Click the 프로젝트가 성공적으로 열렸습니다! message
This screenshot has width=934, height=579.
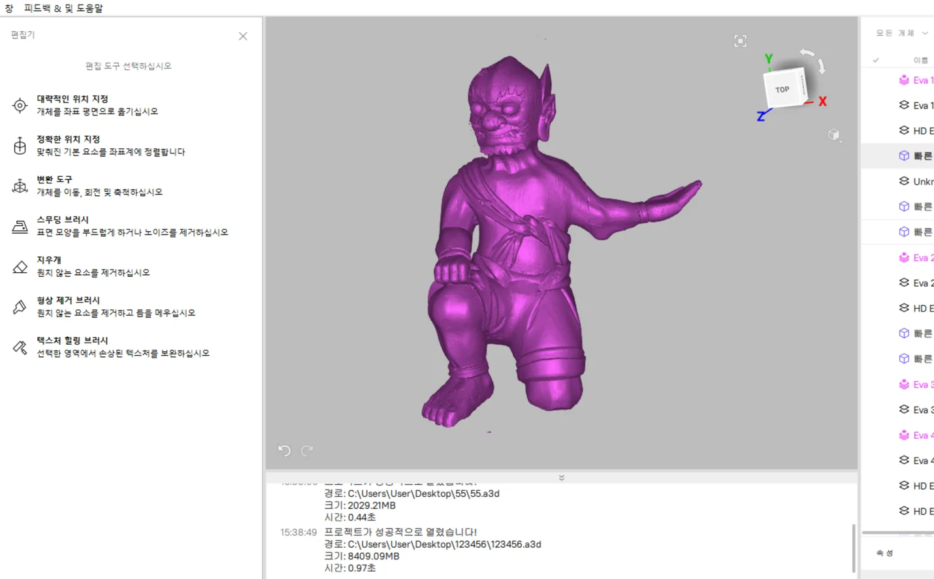(400, 532)
